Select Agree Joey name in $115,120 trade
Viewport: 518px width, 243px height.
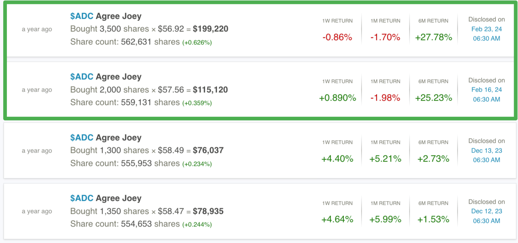119,77
